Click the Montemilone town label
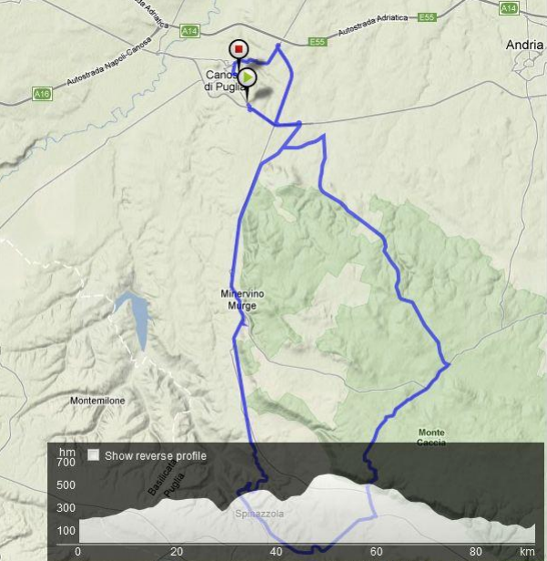The height and width of the screenshot is (561, 547). click(x=97, y=401)
